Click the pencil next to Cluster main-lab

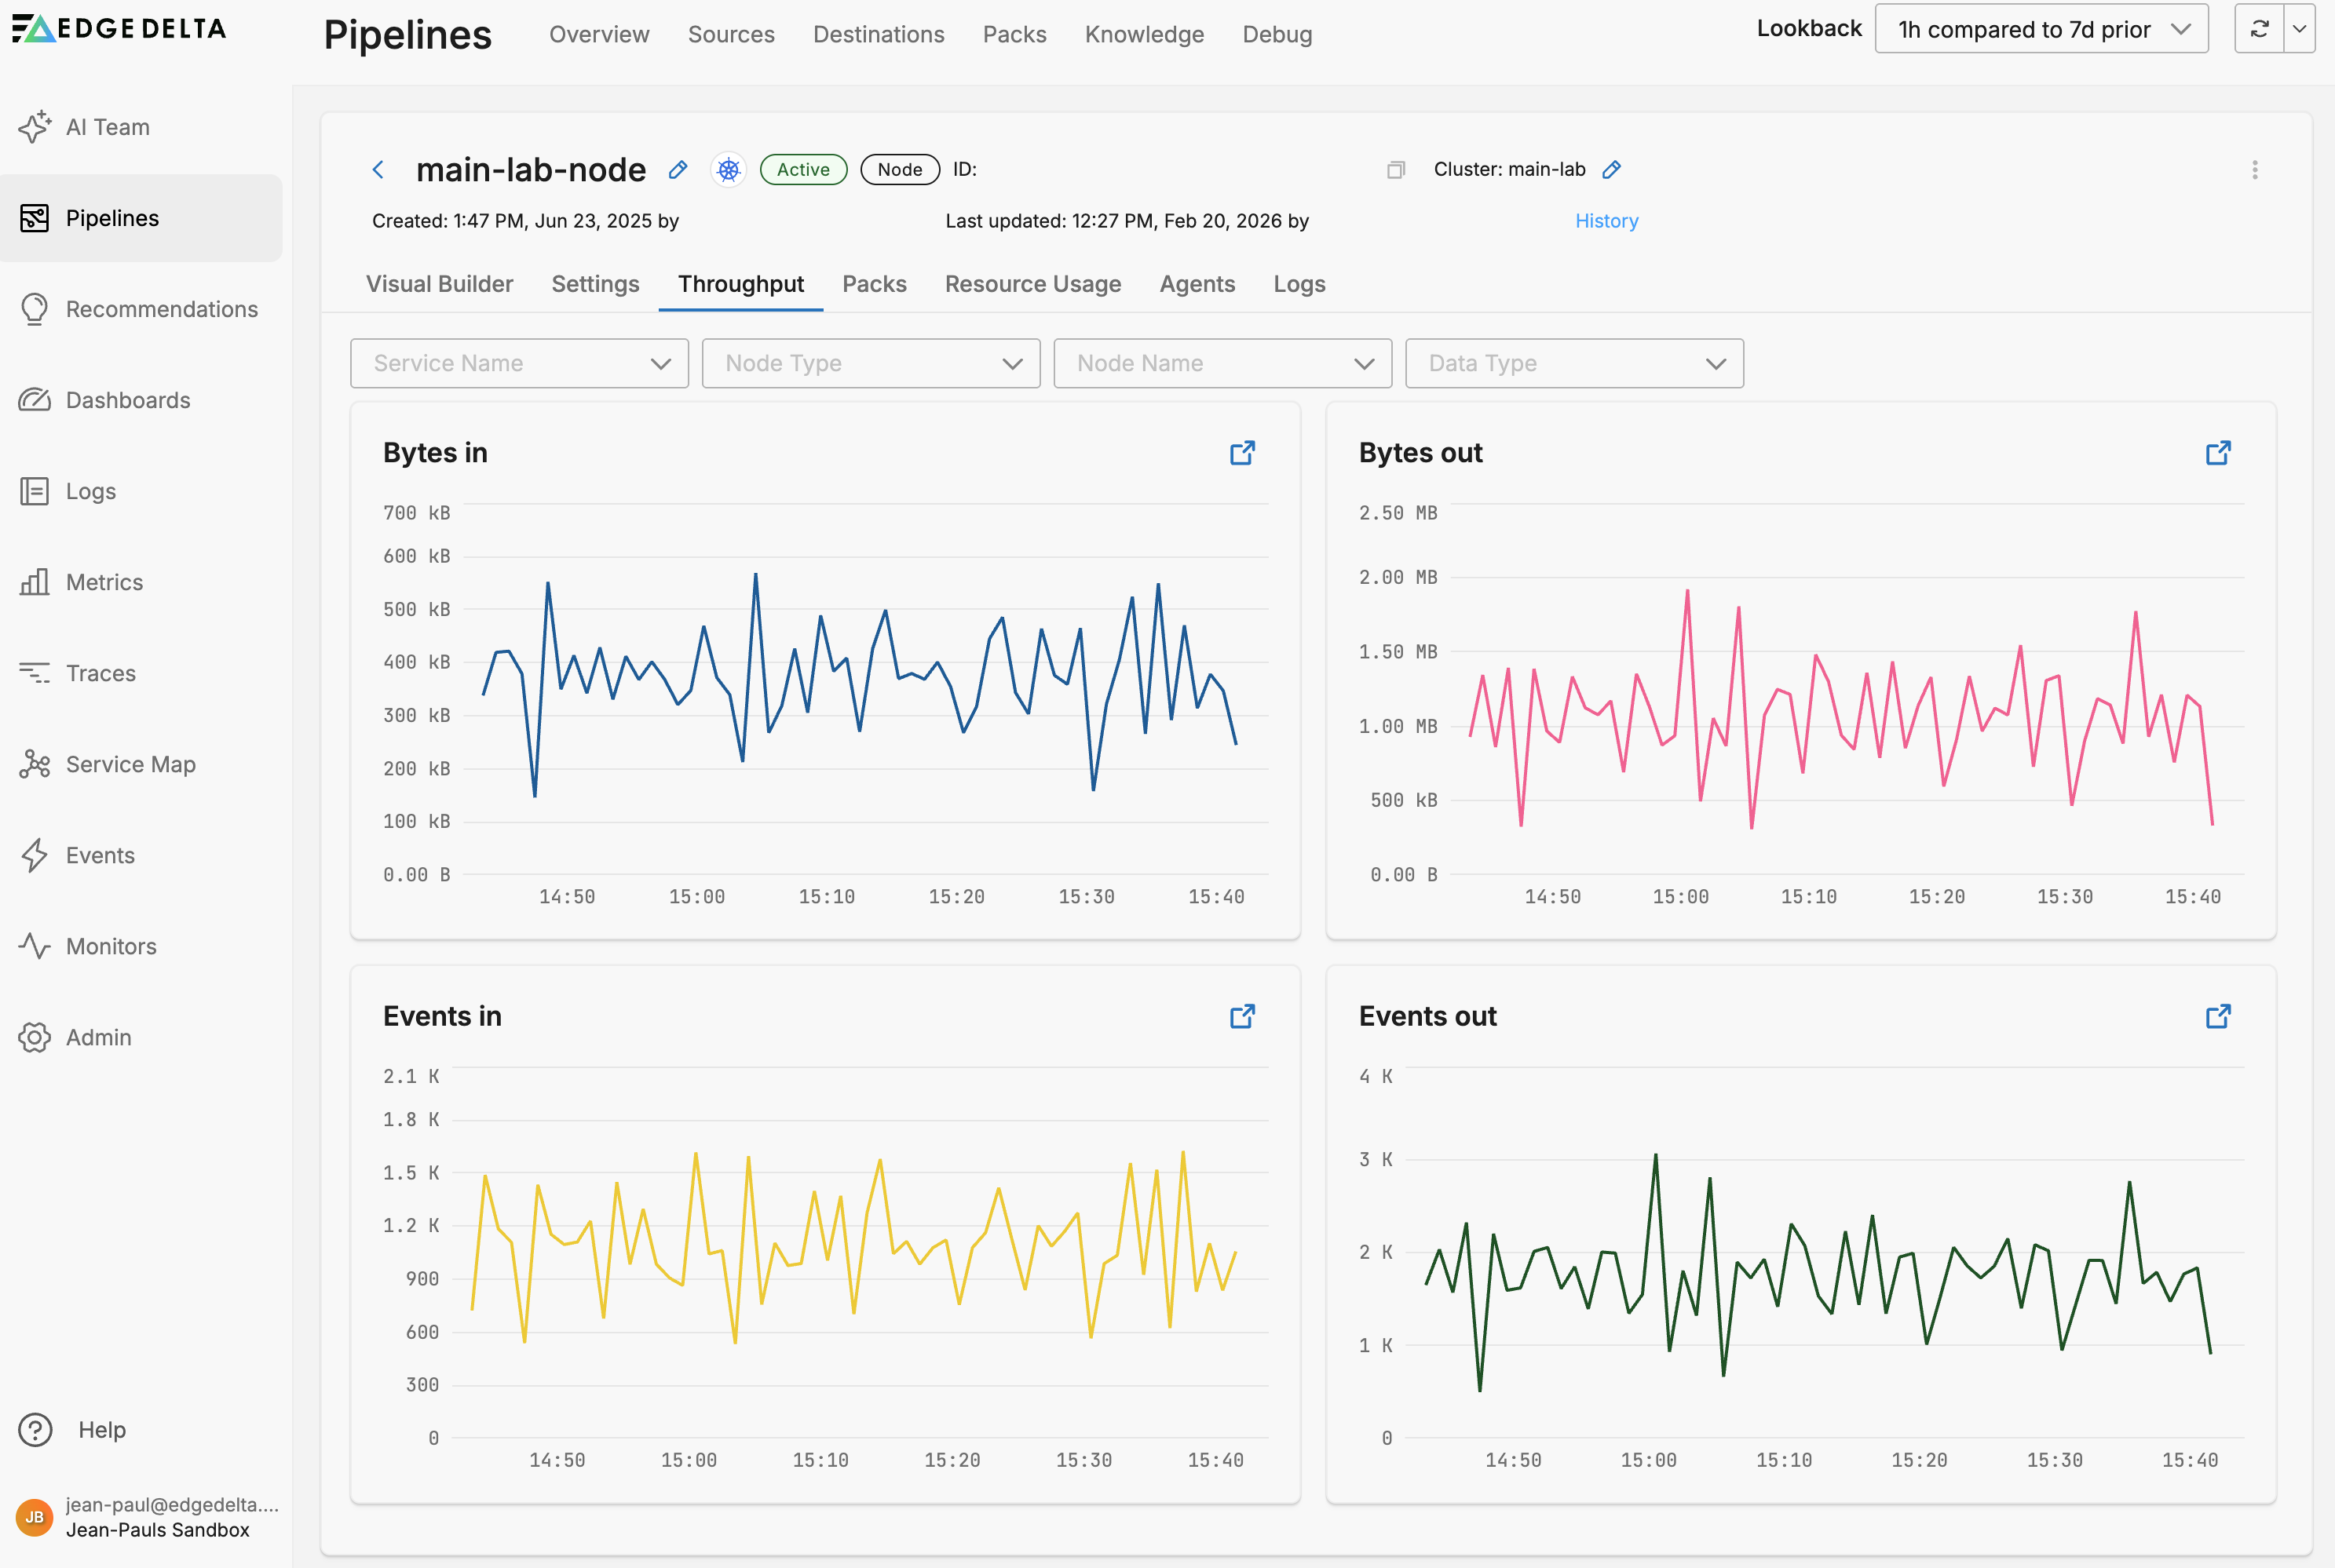(x=1610, y=170)
